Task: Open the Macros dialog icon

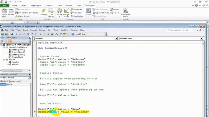Action: point(11,12)
